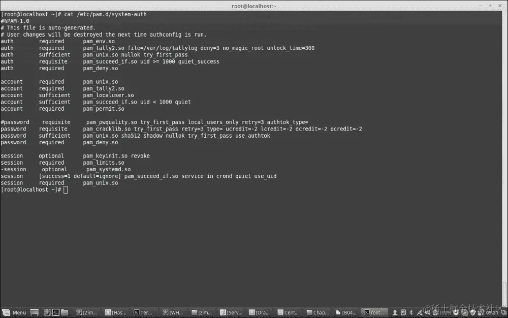Click 'pam_env.so' in the auth section
The height and width of the screenshot is (318, 508).
(99, 42)
